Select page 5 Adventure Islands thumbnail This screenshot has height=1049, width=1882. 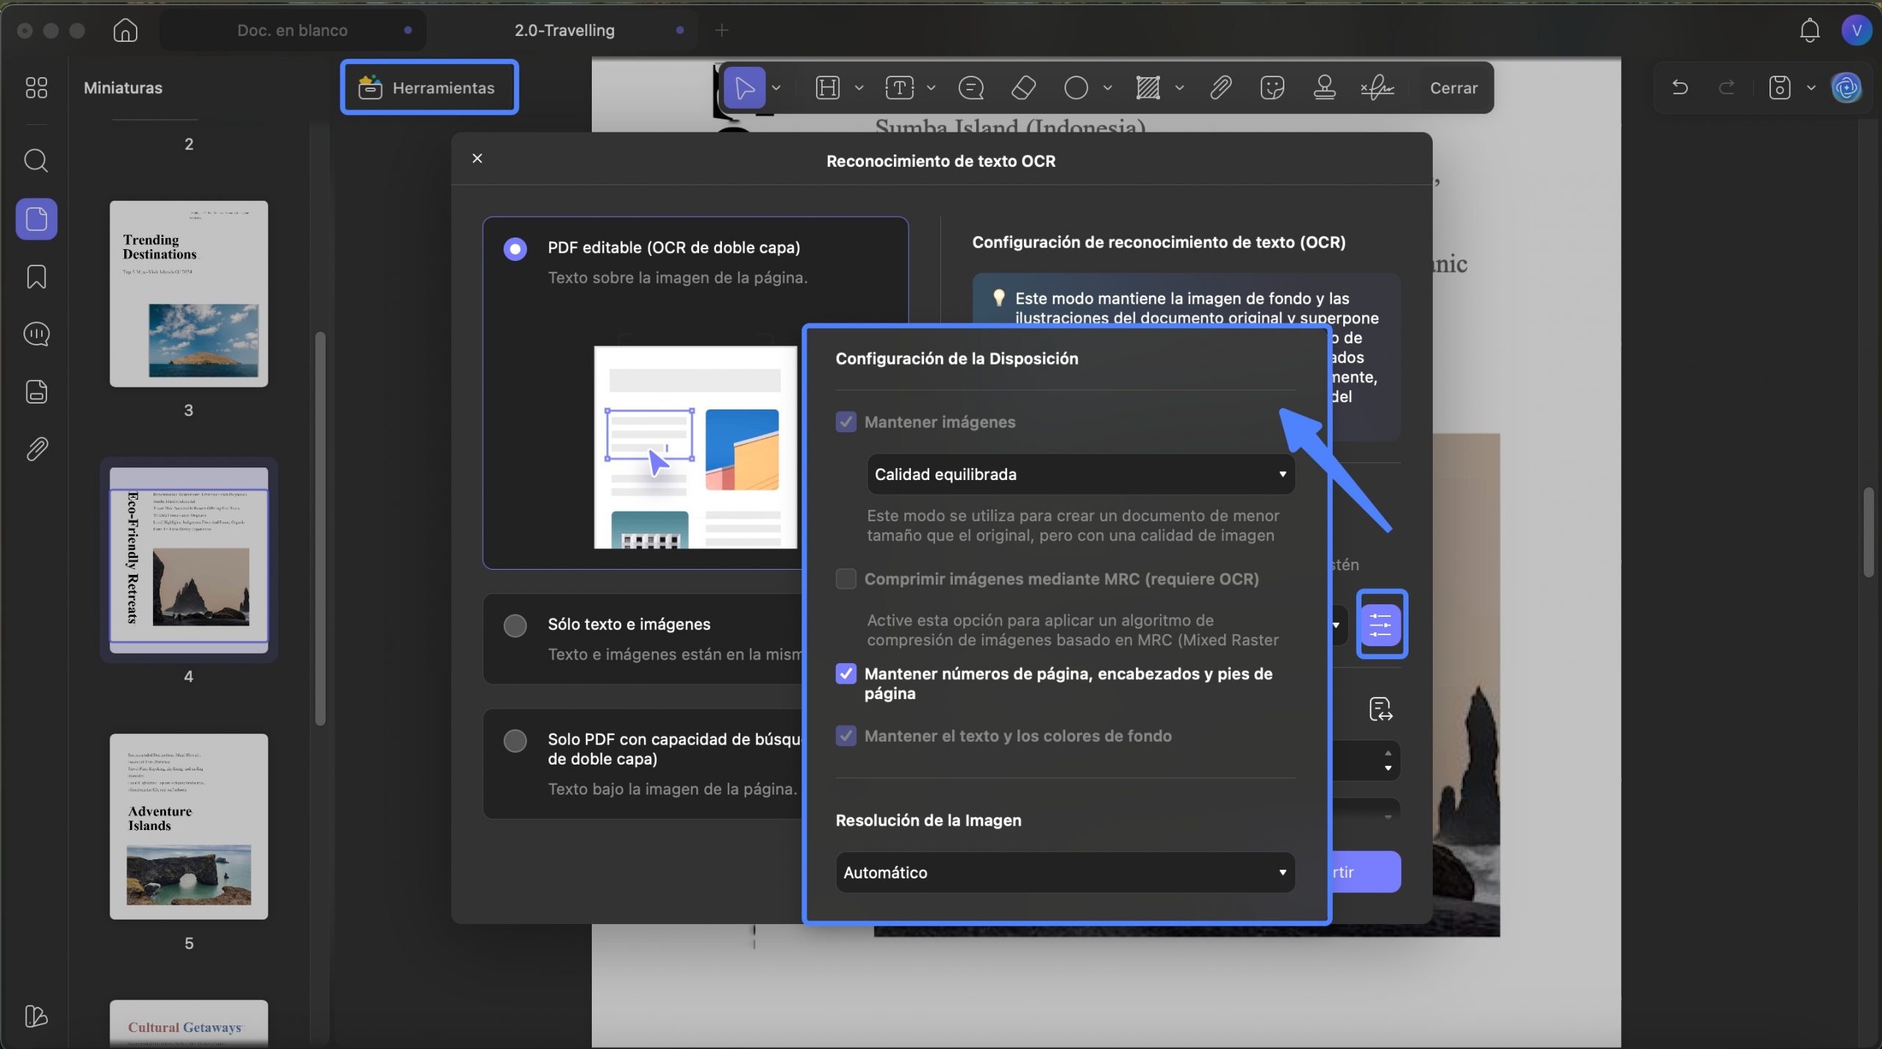click(189, 826)
